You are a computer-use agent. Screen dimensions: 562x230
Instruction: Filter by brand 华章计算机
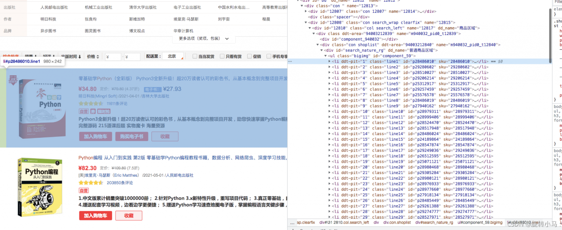184,31
